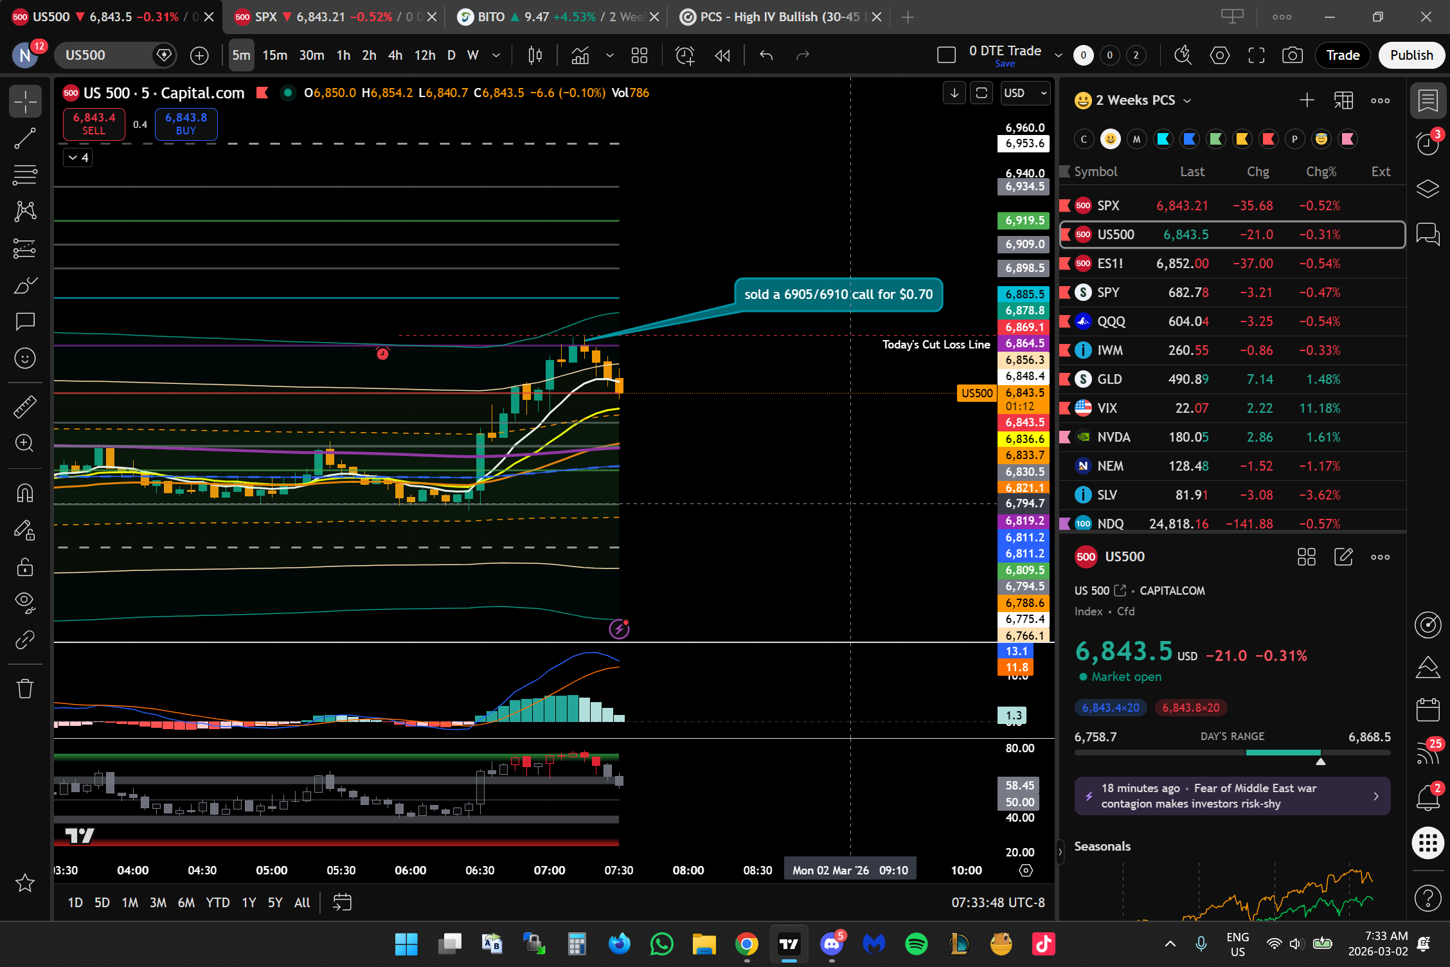Open the bar replay tool
Screen dimensions: 1450x967
point(722,55)
